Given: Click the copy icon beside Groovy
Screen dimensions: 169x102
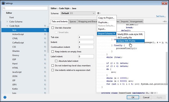Looking at the screenshot, I should click(45, 55).
